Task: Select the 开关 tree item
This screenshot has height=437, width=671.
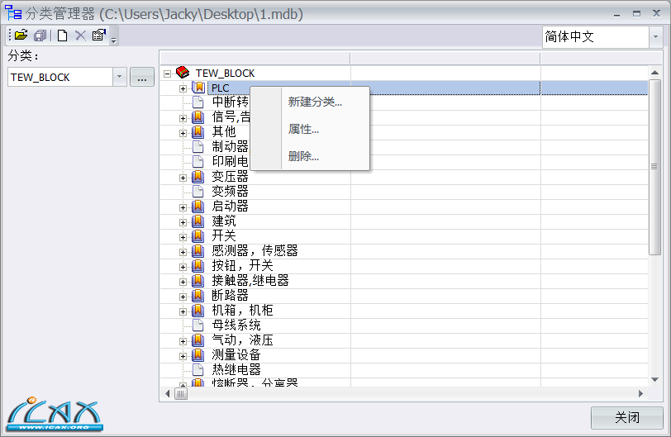Action: tap(224, 235)
